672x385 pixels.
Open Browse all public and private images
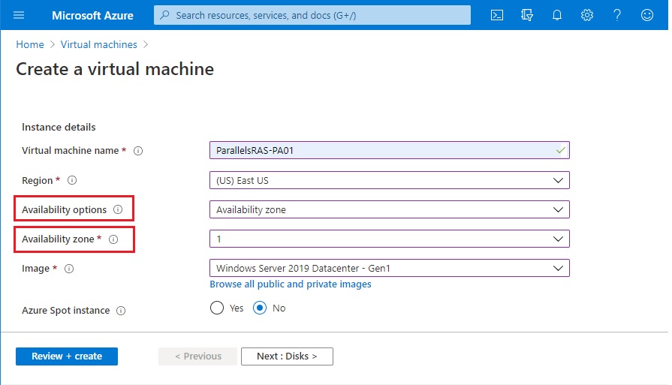(x=290, y=284)
